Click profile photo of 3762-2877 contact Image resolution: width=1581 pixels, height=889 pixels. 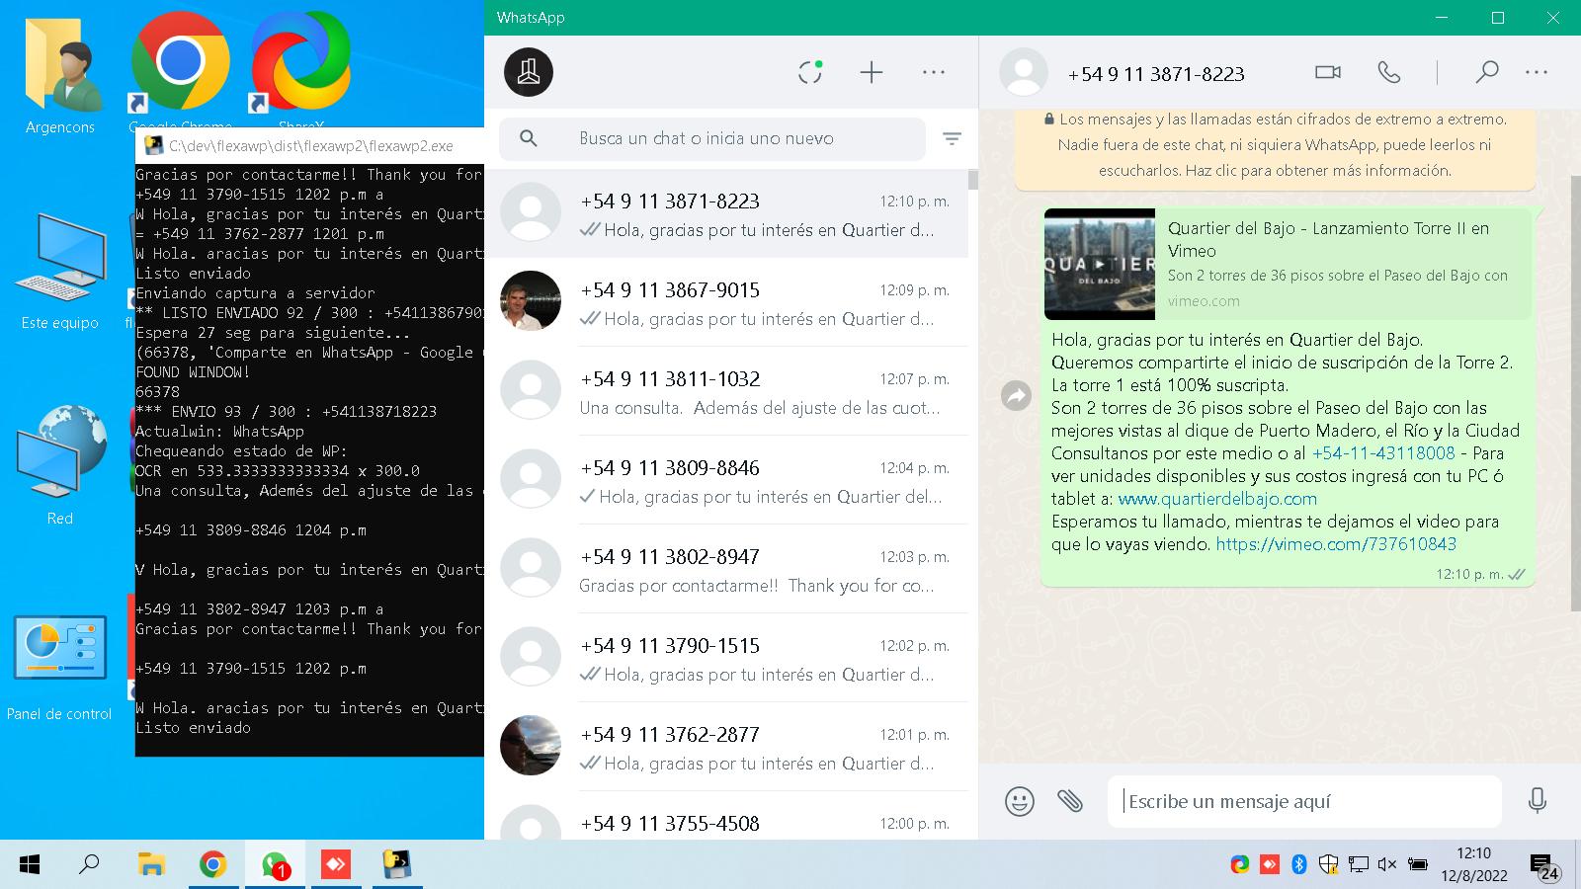point(531,745)
